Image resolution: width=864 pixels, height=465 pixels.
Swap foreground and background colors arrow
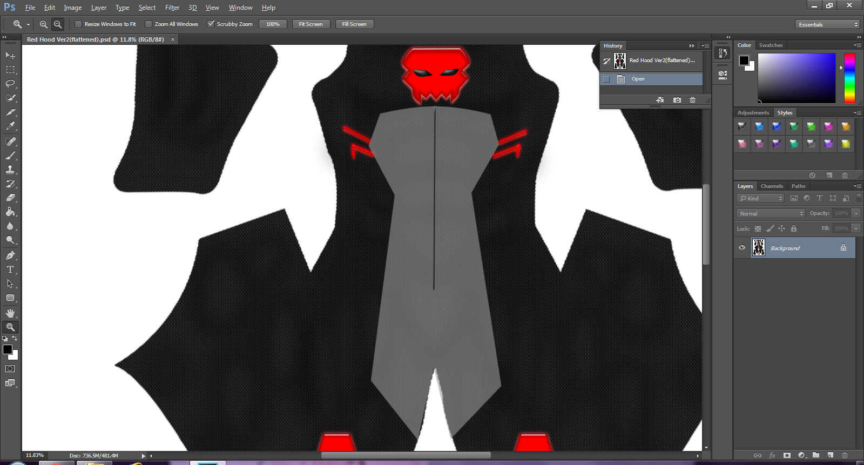(x=15, y=338)
